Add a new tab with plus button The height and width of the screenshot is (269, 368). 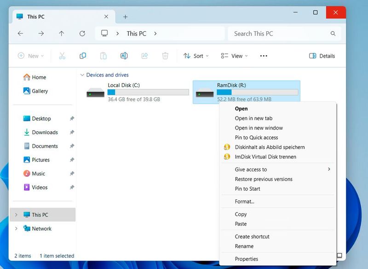coord(125,17)
